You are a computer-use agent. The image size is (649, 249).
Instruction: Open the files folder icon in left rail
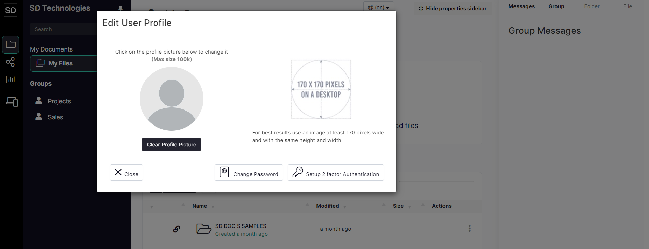pyautogui.click(x=11, y=44)
